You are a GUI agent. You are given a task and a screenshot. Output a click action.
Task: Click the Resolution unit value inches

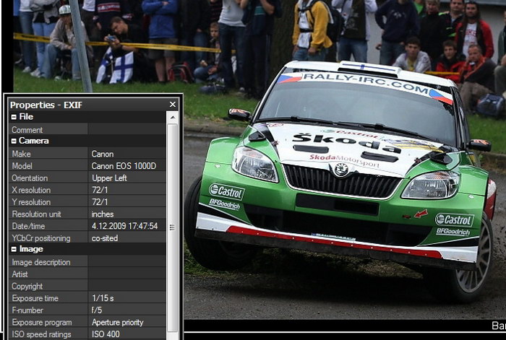(x=103, y=214)
